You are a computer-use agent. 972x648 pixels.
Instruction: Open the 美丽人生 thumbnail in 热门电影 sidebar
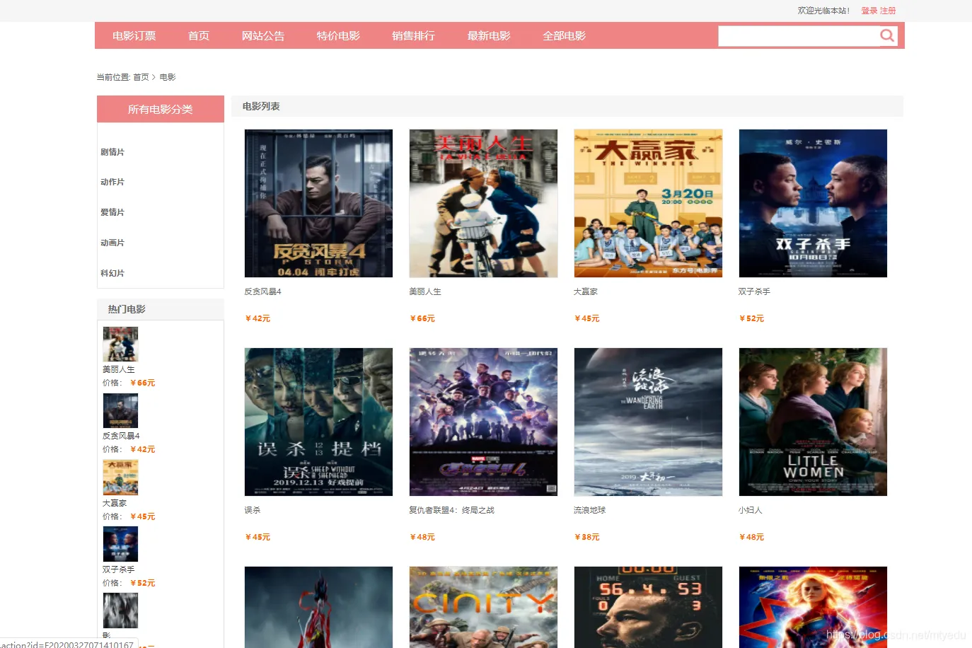(120, 344)
